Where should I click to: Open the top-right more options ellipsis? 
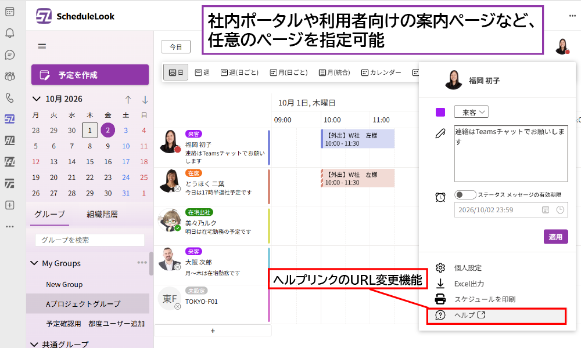click(572, 16)
